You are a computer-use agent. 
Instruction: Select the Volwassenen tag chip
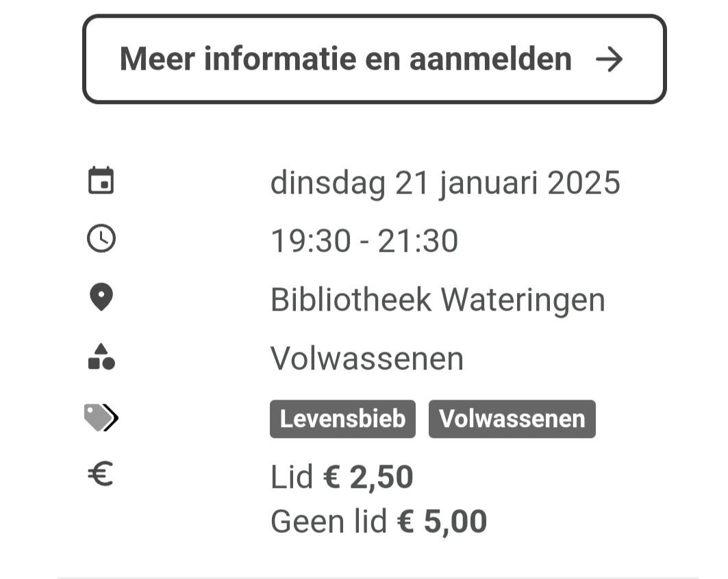512,419
